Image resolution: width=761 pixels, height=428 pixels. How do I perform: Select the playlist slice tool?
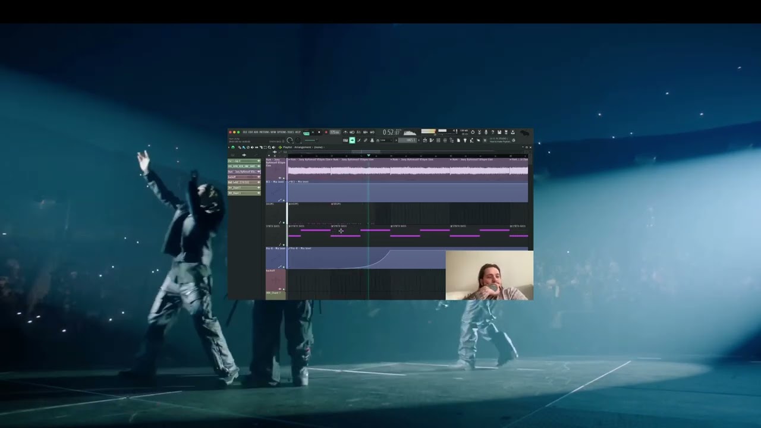tap(261, 147)
